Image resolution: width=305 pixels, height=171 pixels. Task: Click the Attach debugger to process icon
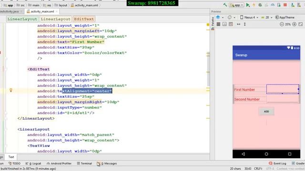[279, 5]
